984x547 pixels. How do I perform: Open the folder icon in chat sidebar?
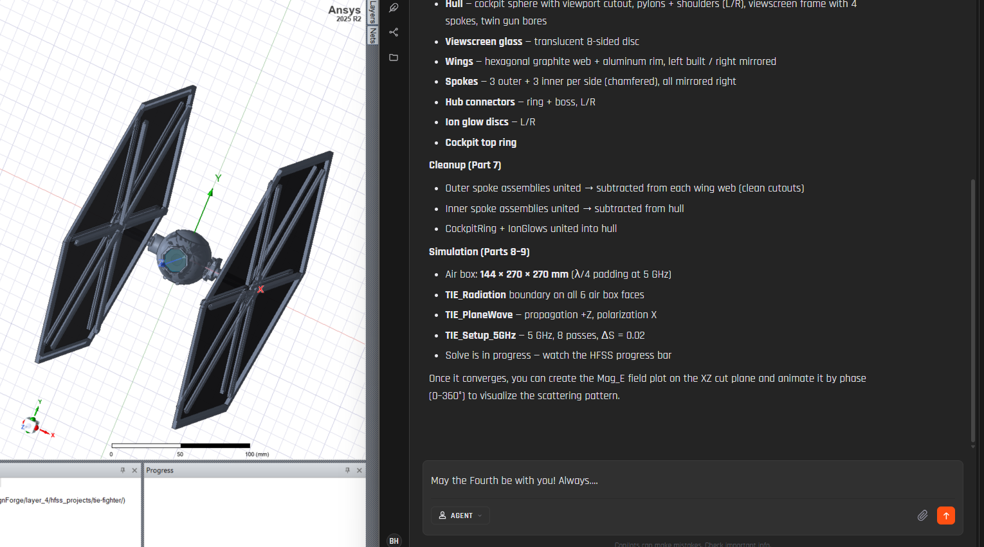click(x=394, y=57)
